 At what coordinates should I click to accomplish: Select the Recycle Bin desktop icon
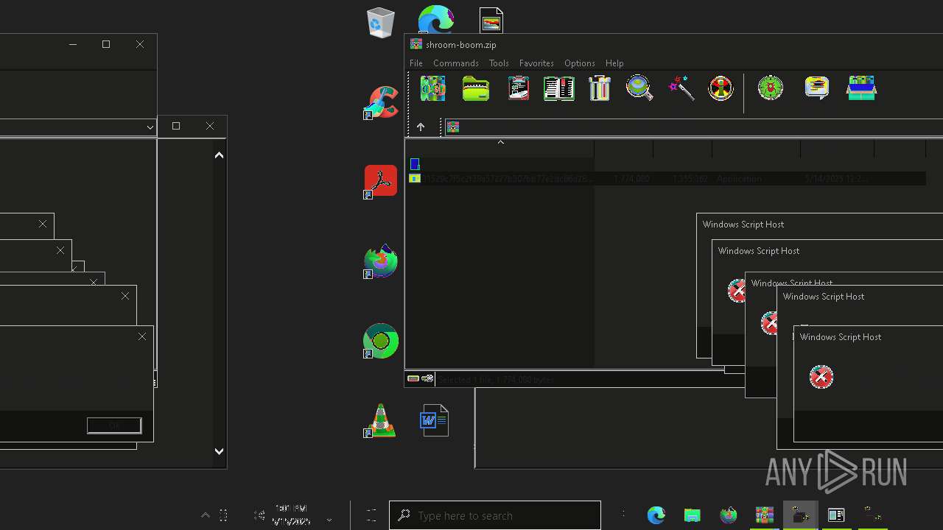[x=381, y=22]
